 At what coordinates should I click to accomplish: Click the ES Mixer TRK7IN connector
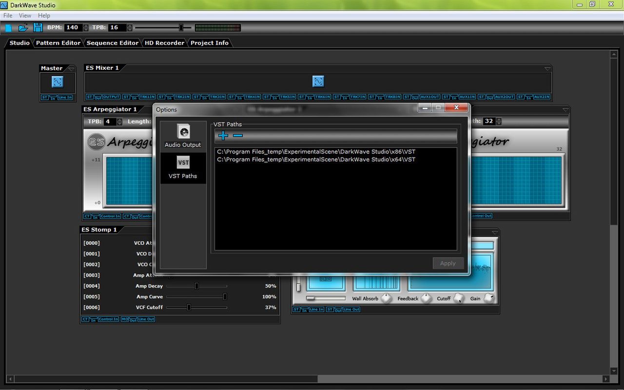[358, 97]
